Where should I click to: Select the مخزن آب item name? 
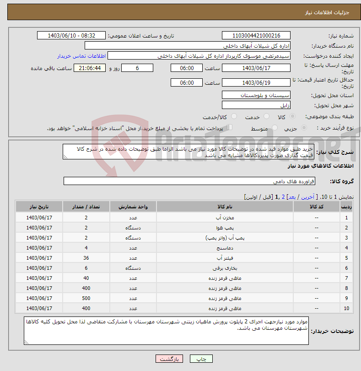[x=225, y=218]
